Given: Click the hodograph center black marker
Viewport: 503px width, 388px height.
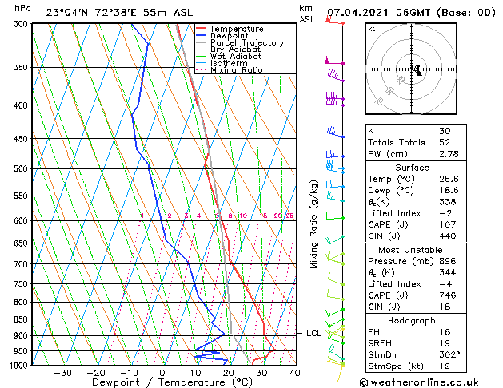Looking at the screenshot, I should pyautogui.click(x=418, y=70).
